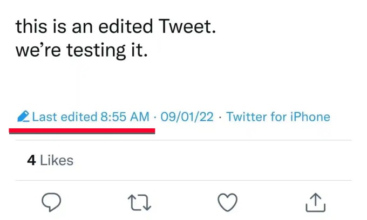
Task: Tap the bold like count "4"
Action: [x=31, y=160]
